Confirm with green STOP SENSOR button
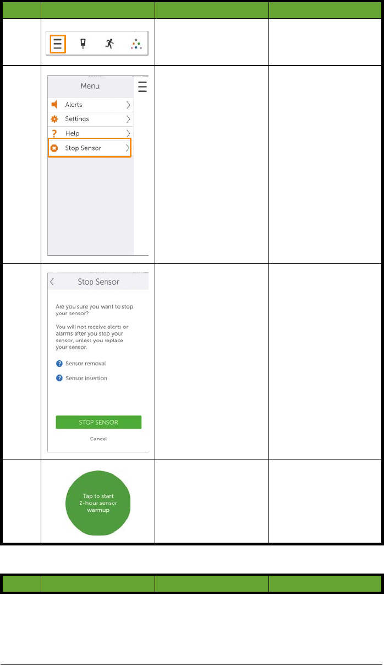 (98, 422)
